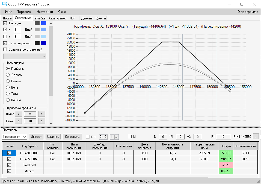The width and height of the screenshot is (261, 184).
Task: Decrease the Ниже percentage with left arrow
Action: pyautogui.click(x=18, y=121)
